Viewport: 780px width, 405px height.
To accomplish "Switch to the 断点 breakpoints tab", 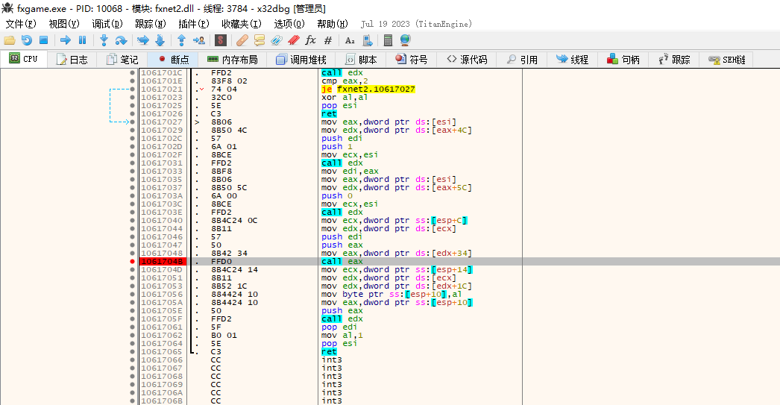I will [173, 59].
